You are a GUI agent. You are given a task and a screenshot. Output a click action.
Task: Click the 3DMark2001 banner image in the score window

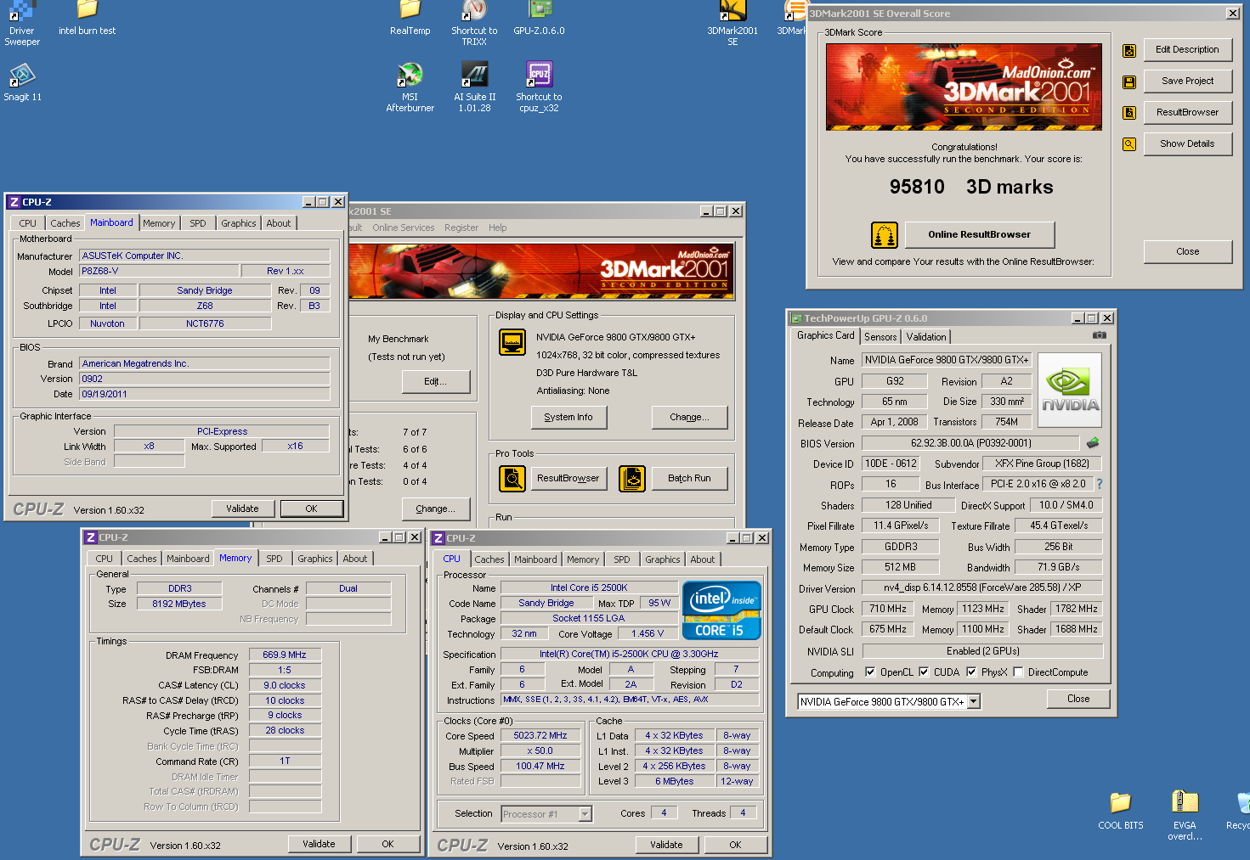click(x=964, y=87)
